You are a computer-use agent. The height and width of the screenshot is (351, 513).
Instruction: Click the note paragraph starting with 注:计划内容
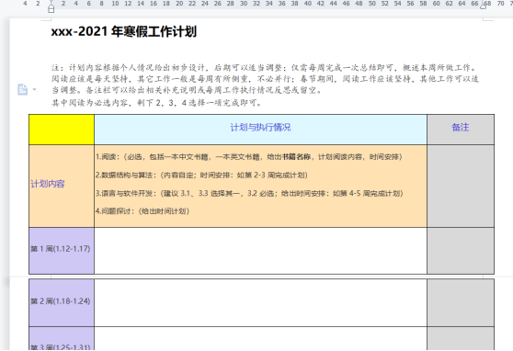point(265,79)
